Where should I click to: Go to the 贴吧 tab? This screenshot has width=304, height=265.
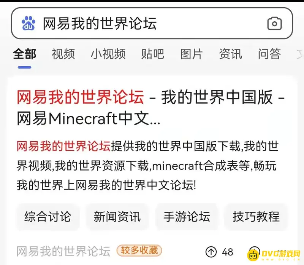click(153, 54)
